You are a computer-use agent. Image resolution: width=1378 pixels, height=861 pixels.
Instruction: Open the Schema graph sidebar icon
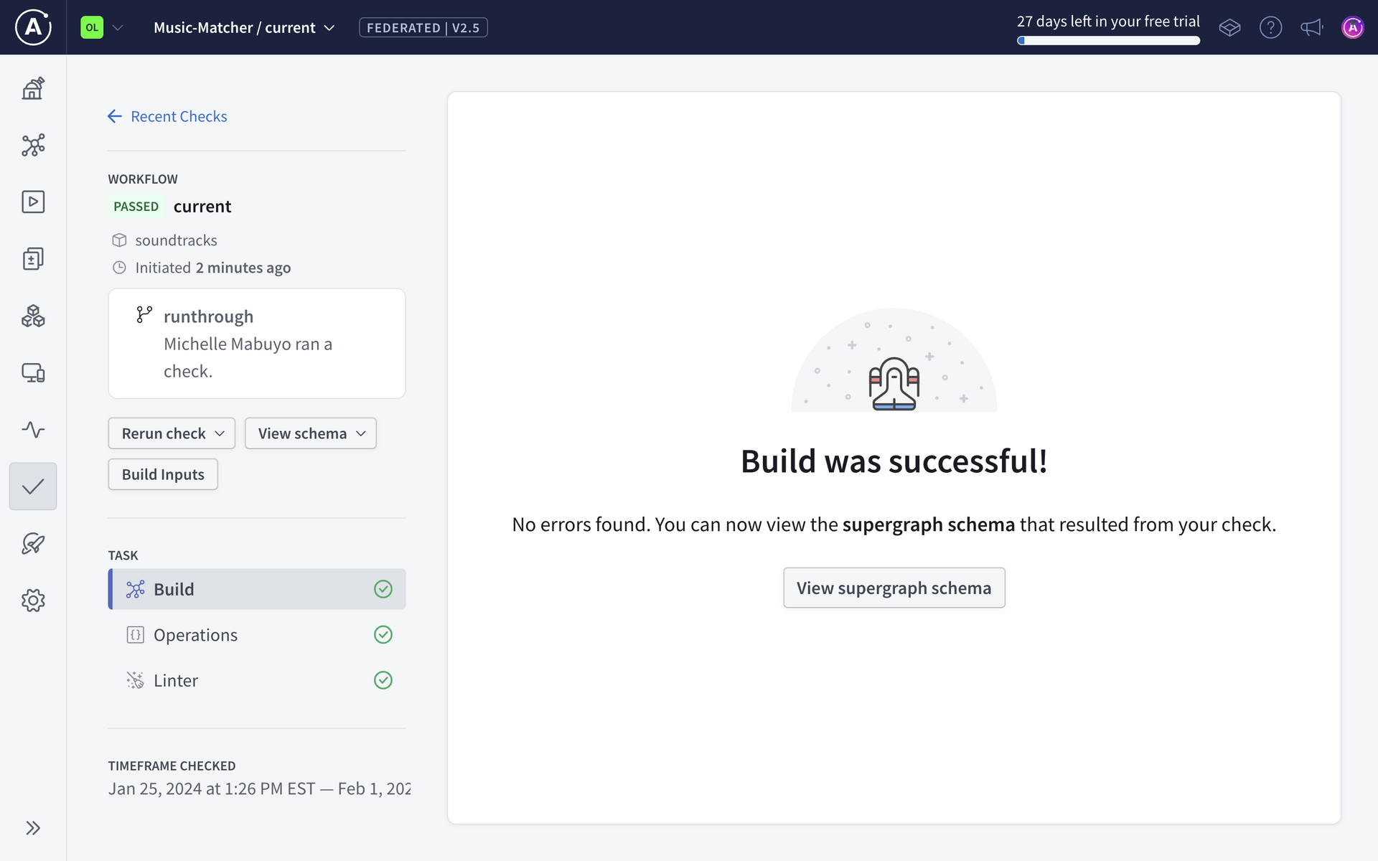(x=33, y=145)
